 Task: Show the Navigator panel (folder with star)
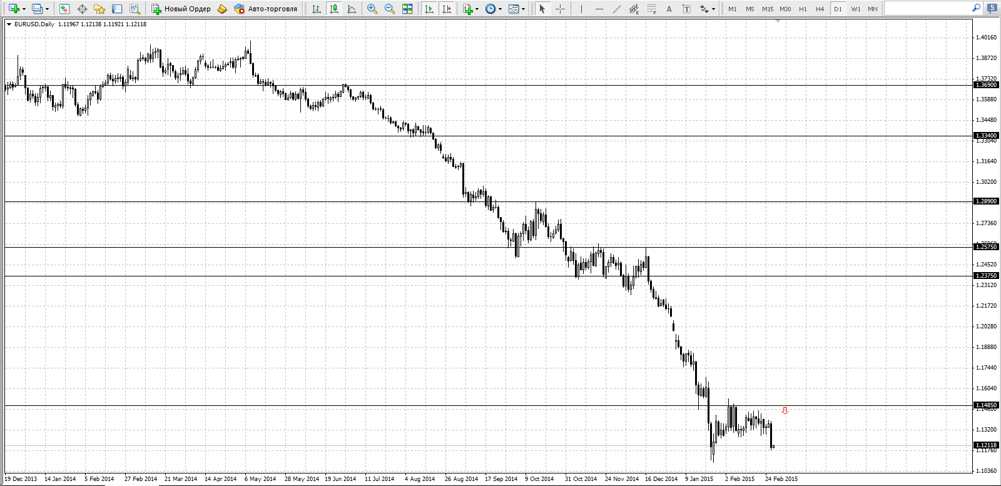click(x=99, y=9)
